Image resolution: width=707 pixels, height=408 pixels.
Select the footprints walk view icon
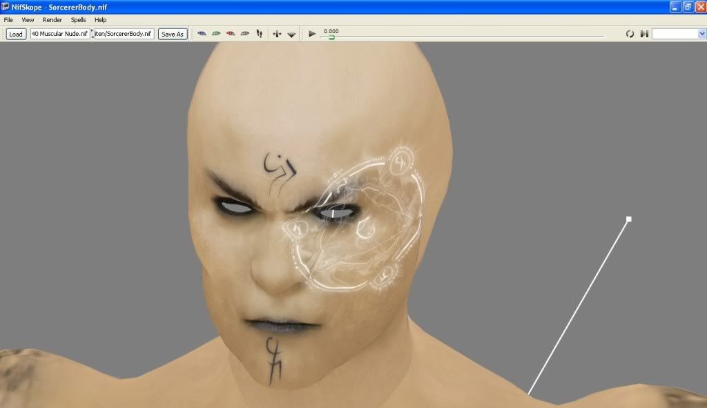[x=260, y=33]
